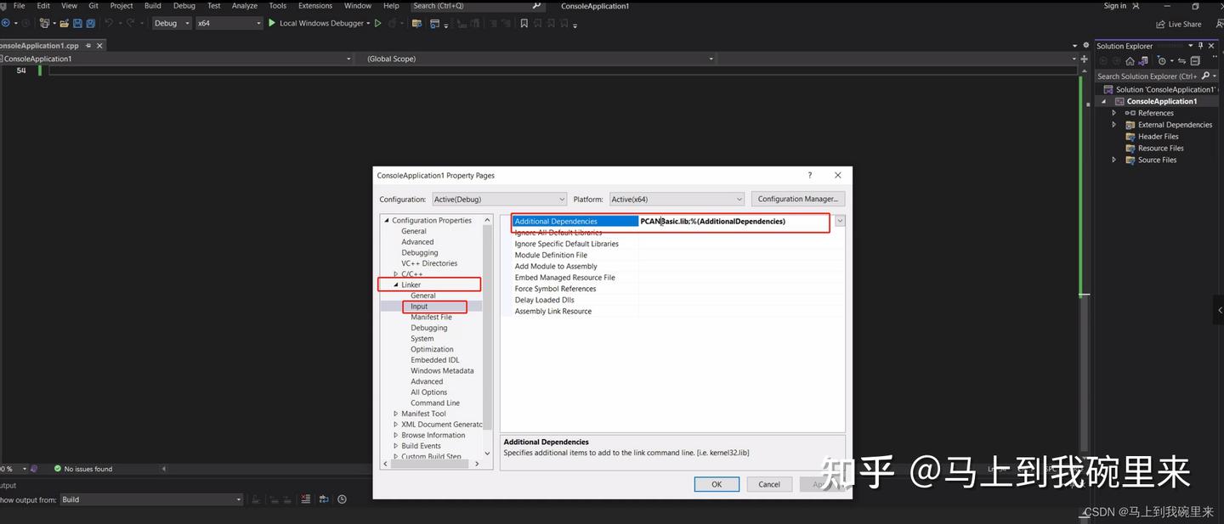Pin the Solution Explorer panel
The image size is (1224, 524).
[1201, 45]
